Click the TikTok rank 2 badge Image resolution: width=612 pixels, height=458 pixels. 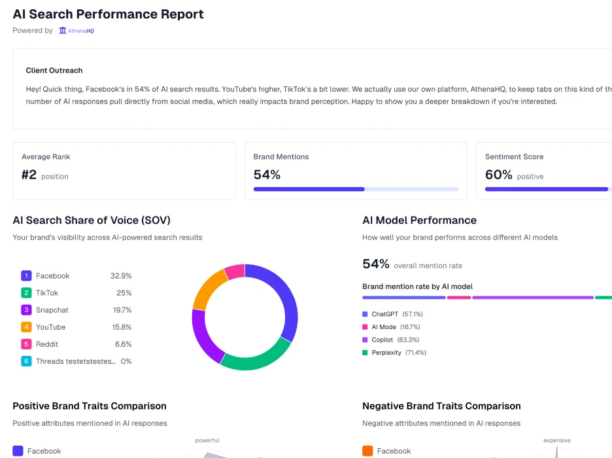26,292
